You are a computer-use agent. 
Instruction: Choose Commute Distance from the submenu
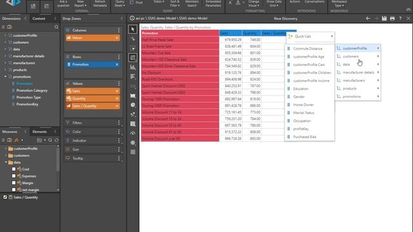point(310,49)
